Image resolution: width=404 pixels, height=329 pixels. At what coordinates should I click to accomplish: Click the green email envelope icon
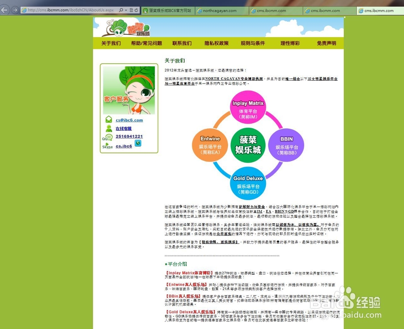pyautogui.click(x=109, y=119)
